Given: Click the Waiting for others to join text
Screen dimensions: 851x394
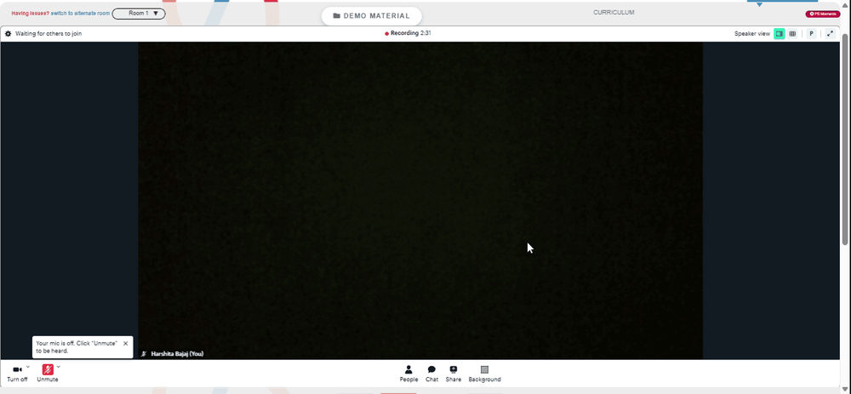Looking at the screenshot, I should click(x=49, y=34).
